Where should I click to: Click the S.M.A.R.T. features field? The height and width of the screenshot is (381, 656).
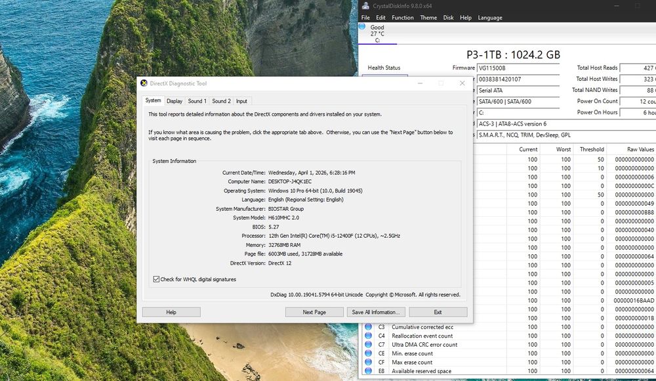coord(567,135)
